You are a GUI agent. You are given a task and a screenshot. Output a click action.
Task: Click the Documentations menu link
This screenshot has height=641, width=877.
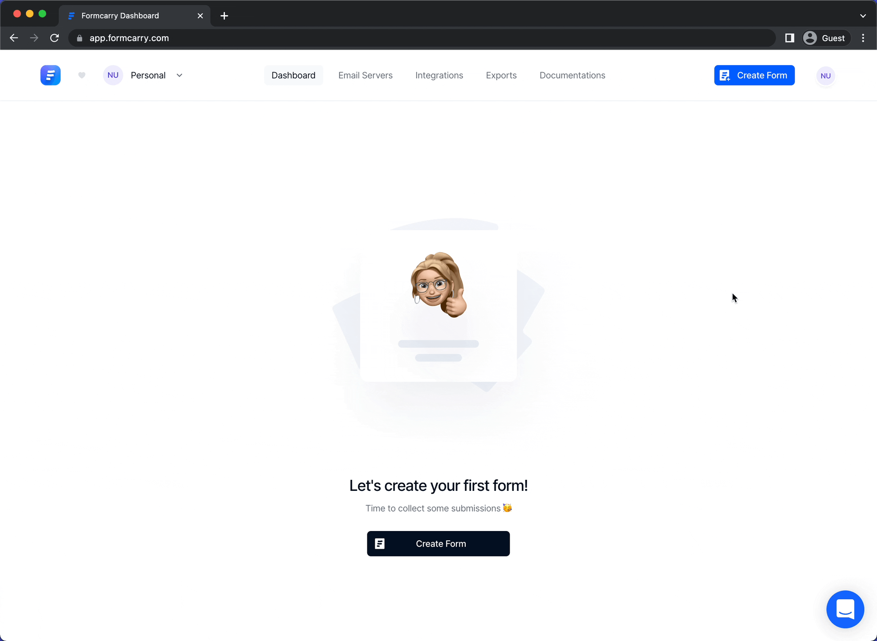[572, 75]
